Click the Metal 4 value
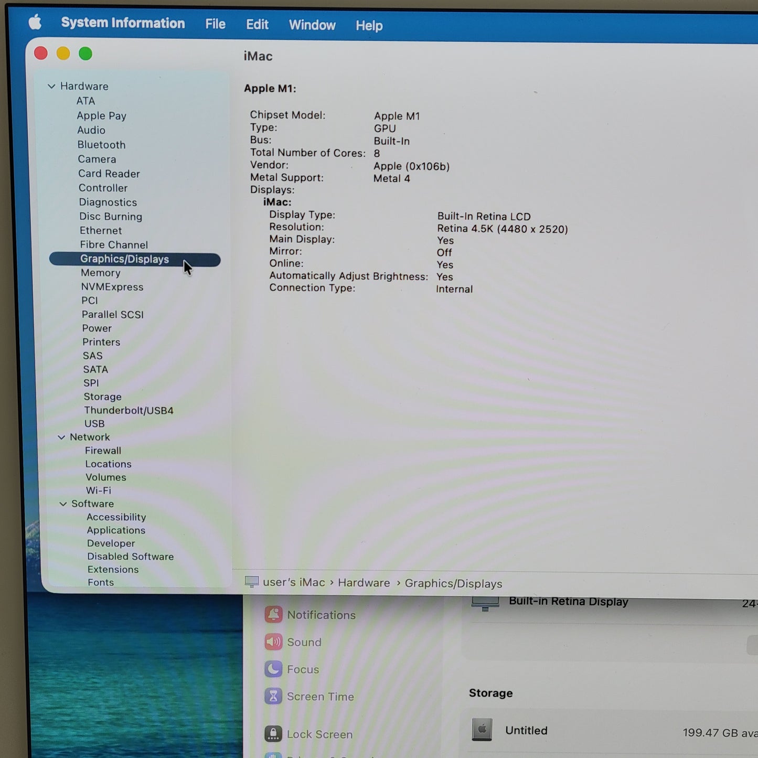This screenshot has height=758, width=758. point(392,178)
